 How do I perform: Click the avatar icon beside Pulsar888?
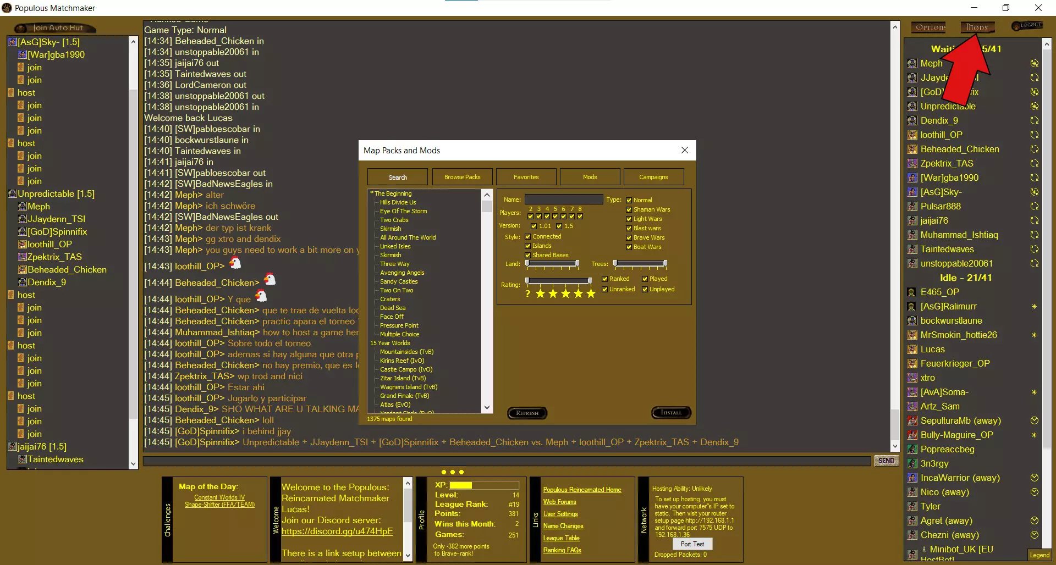point(912,207)
